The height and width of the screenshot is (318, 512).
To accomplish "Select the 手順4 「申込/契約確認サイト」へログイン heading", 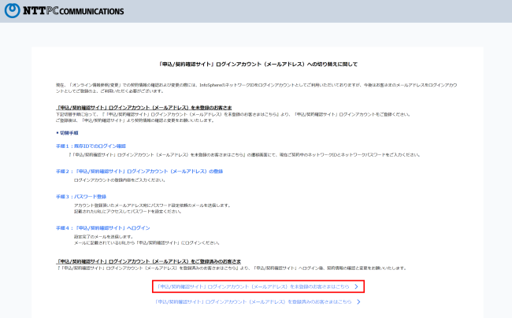I will coord(103,228).
